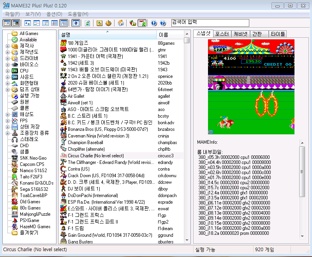Image resolution: width=312 pixels, height=257 pixels.
Task: Select the Sega S16&S32 folder icon
Action: point(14,189)
